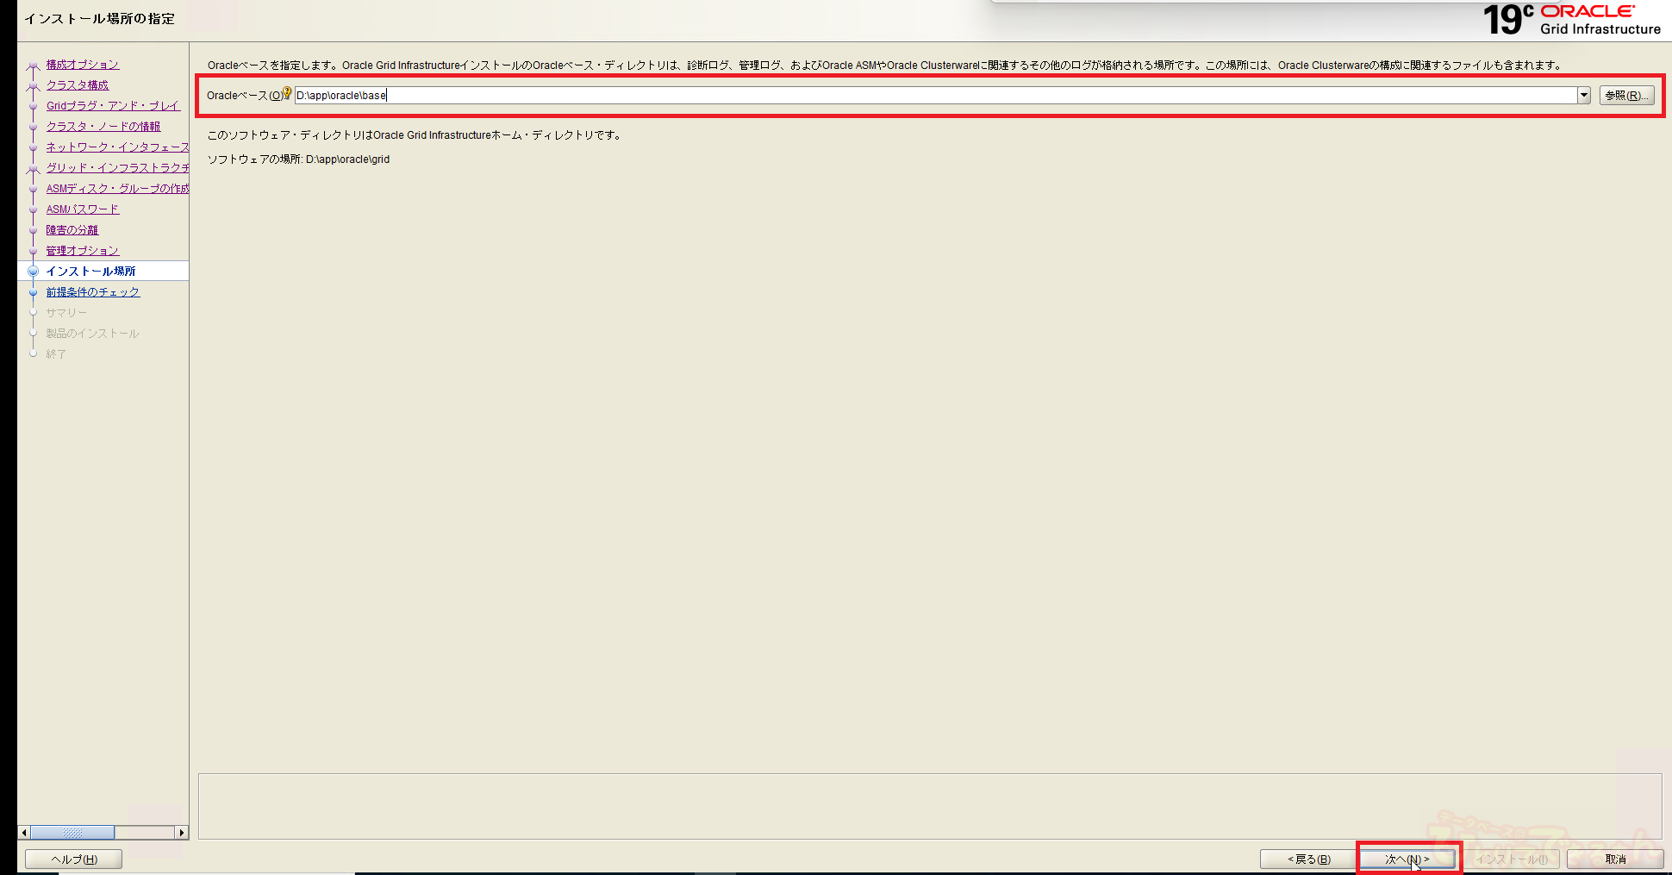Click the Oracle 19c Grid Infrastructure logo
This screenshot has height=875, width=1672.
(x=1571, y=20)
